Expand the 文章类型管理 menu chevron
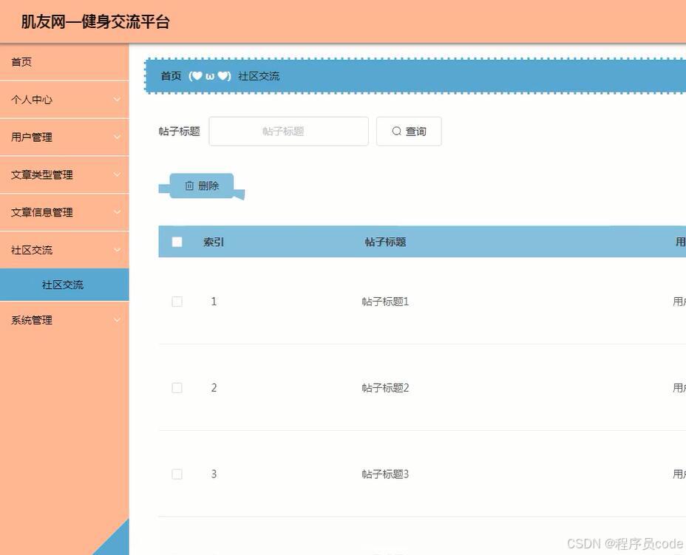The width and height of the screenshot is (686, 555). [117, 175]
